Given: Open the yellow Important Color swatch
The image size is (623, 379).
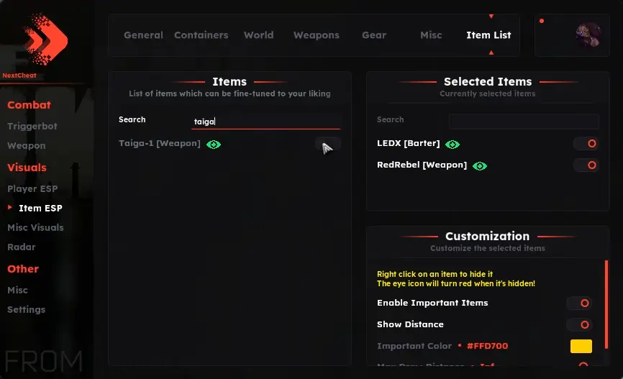Looking at the screenshot, I should pos(581,346).
